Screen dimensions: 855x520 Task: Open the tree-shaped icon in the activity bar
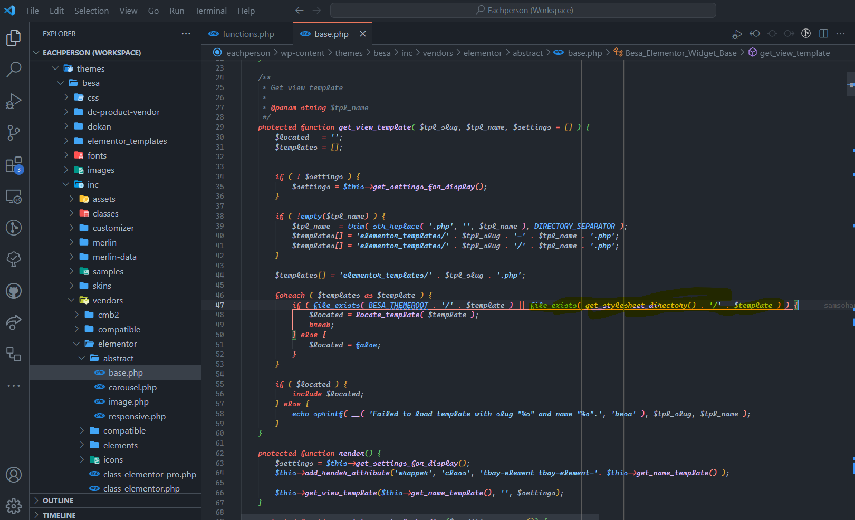coord(14,259)
